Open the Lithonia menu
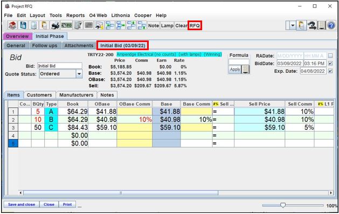 tap(120, 15)
